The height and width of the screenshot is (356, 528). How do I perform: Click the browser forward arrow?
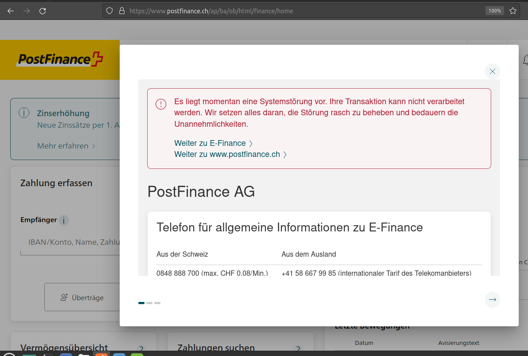pyautogui.click(x=27, y=11)
